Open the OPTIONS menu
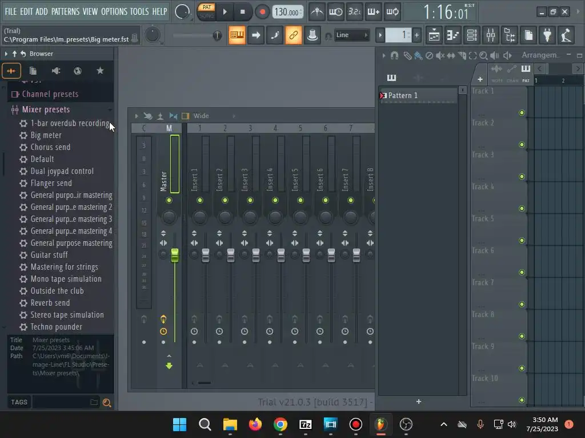 114,11
